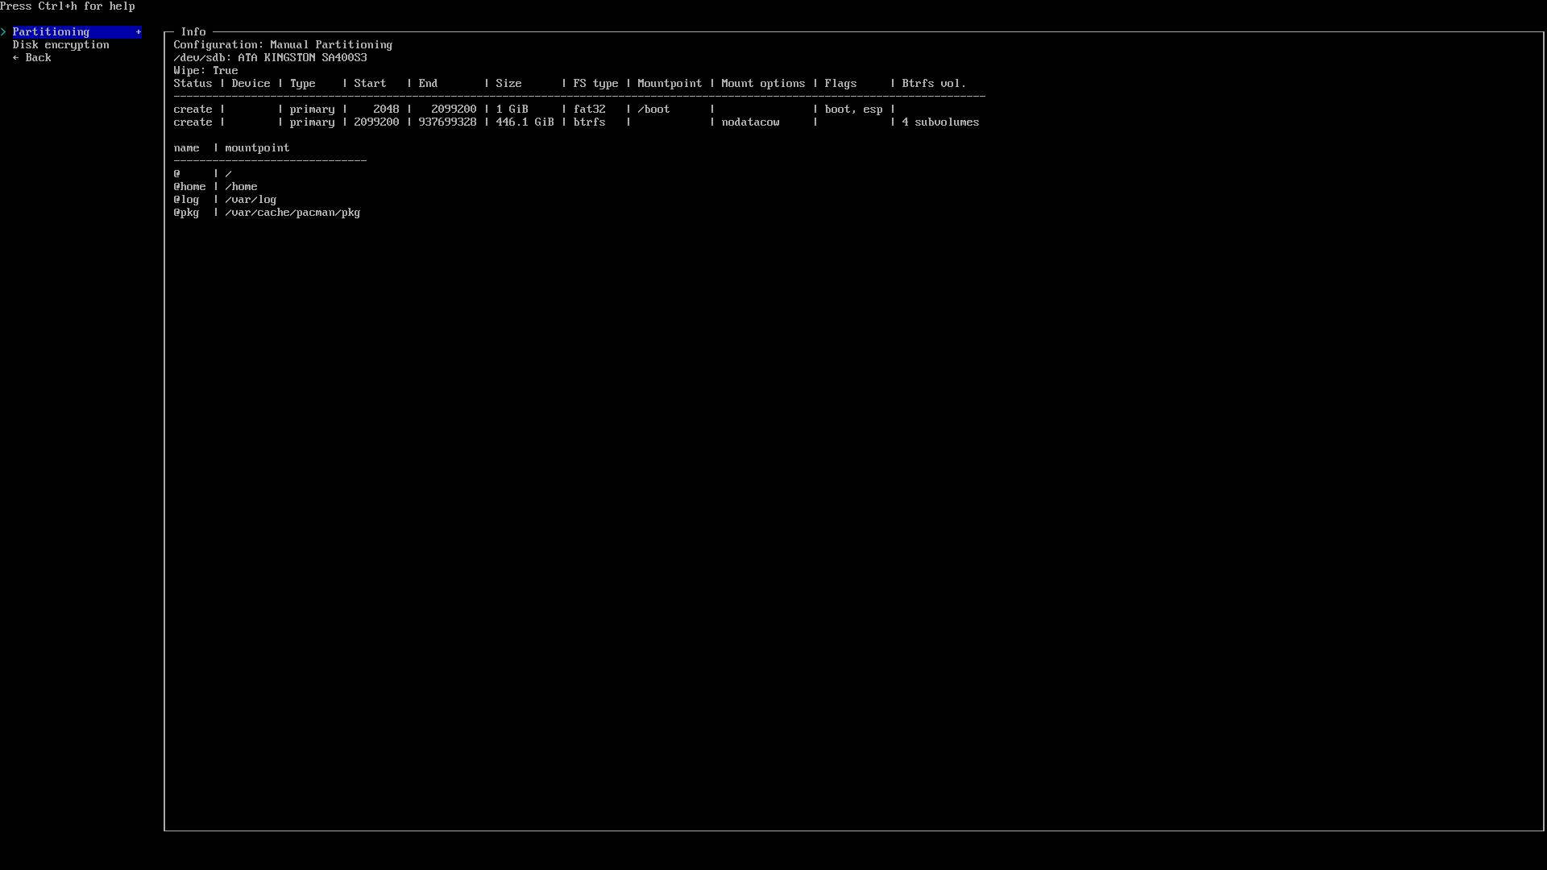This screenshot has width=1547, height=870.
Task: Click the 'Wipe: True' setting line
Action: [205, 71]
